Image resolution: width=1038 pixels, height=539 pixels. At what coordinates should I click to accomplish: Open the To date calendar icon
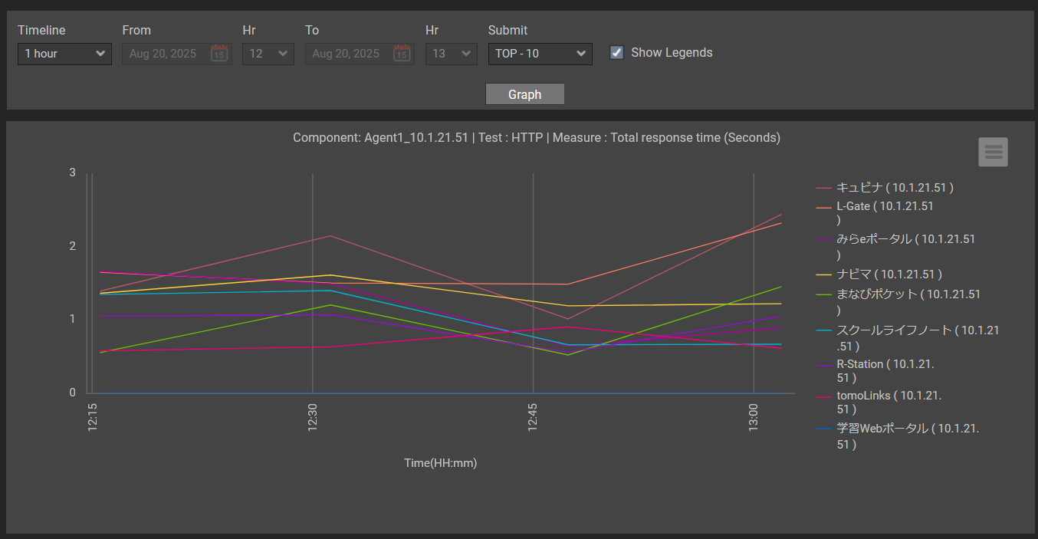pos(402,54)
